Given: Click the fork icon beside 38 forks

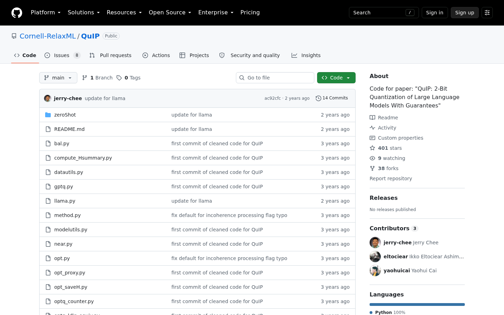Looking at the screenshot, I should point(372,168).
